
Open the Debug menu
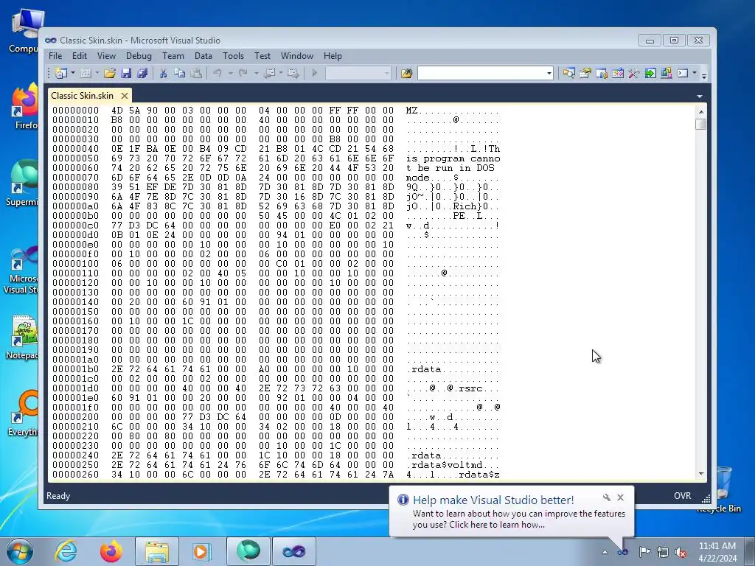pos(139,56)
